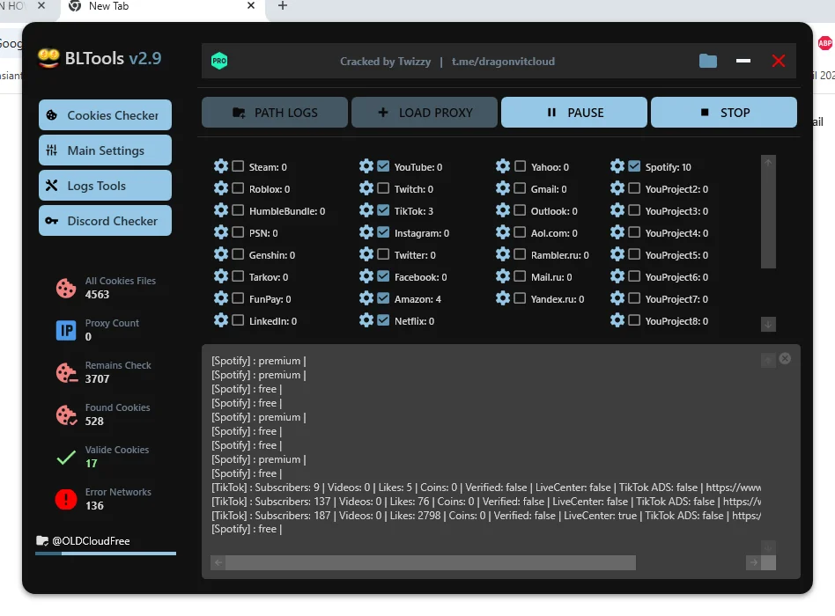Open settings gear for Amazon

366,298
